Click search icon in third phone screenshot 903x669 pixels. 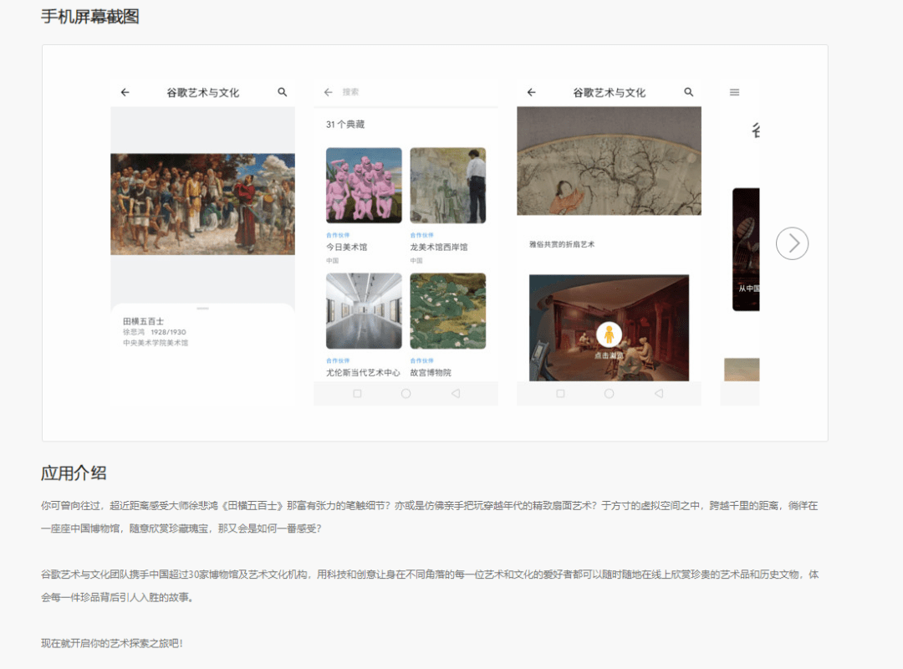click(x=689, y=92)
